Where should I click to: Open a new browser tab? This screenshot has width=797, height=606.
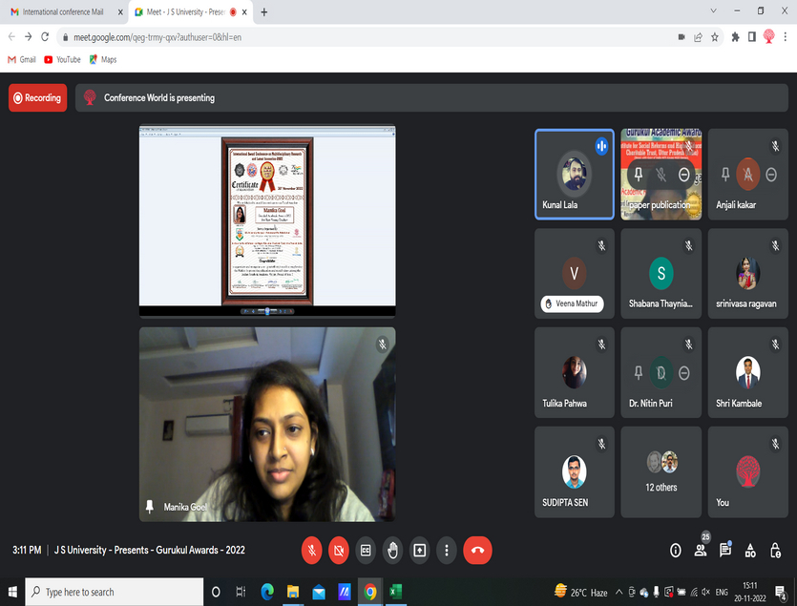(263, 12)
